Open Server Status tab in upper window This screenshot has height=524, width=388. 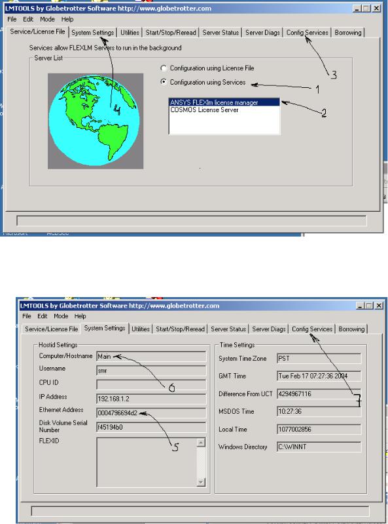[x=220, y=33]
